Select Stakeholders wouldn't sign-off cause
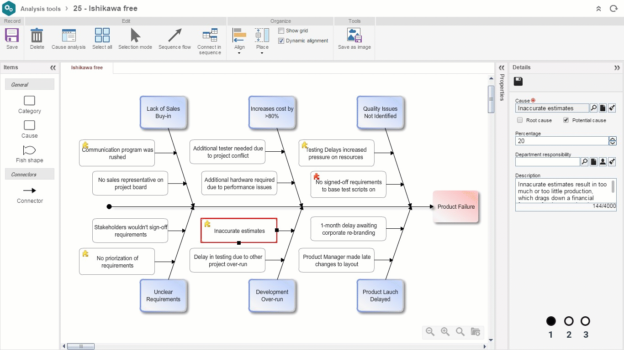Screen dimensions: 624x350 click(x=130, y=231)
